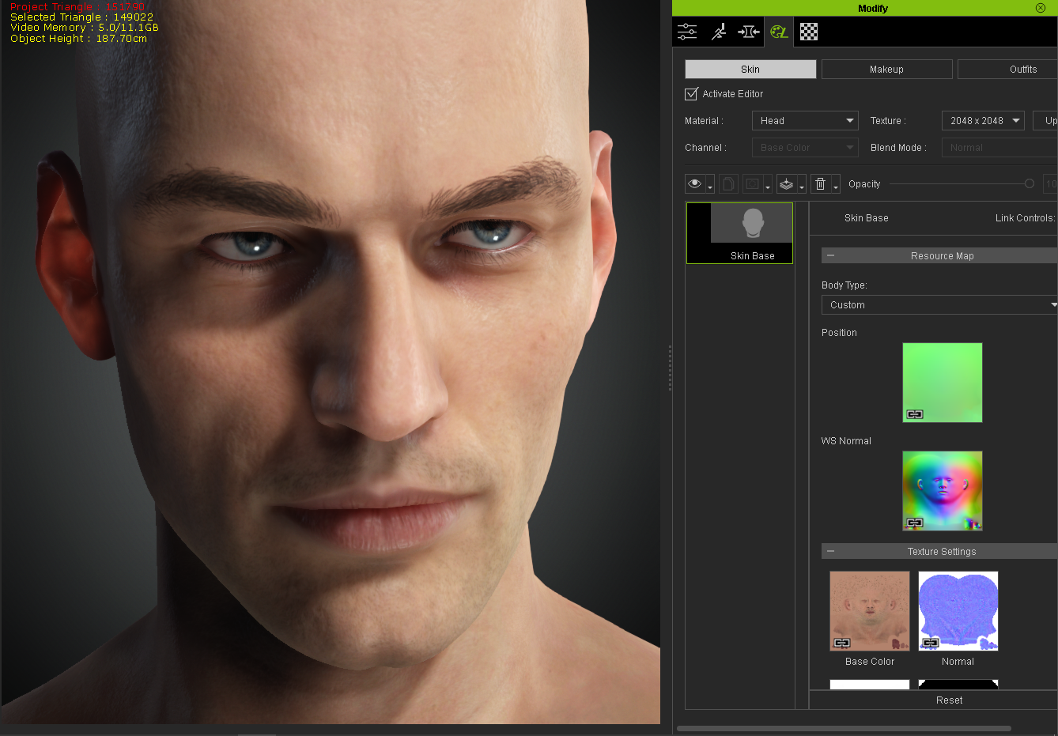The image size is (1058, 736).
Task: Click the Link Controls label
Action: coord(1025,218)
